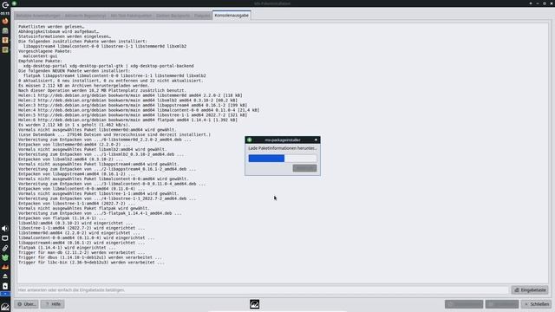Click the Schließen button
The width and height of the screenshot is (555, 312).
pyautogui.click(x=537, y=304)
